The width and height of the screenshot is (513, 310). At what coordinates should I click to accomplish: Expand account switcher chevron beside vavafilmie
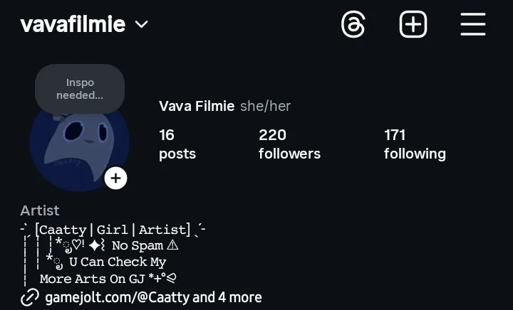pyautogui.click(x=142, y=25)
